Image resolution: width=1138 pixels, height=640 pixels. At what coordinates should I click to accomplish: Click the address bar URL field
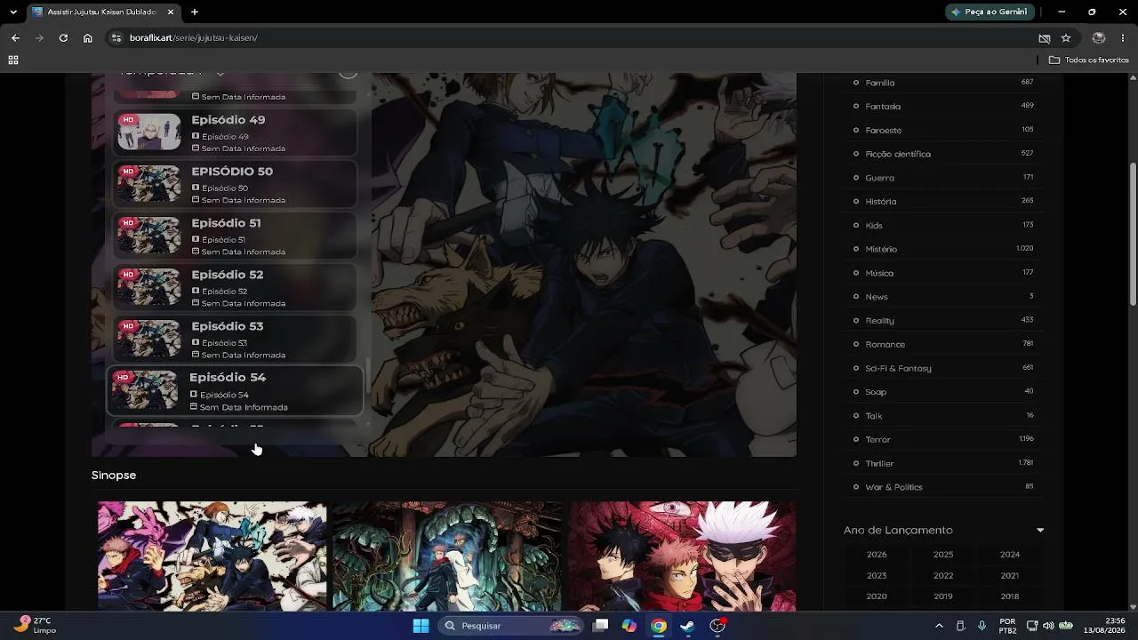point(569,38)
